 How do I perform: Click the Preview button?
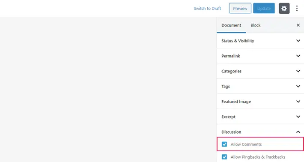click(240, 8)
